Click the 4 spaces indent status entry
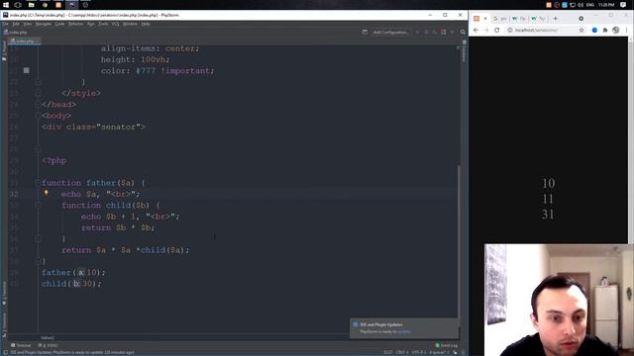 click(438, 352)
